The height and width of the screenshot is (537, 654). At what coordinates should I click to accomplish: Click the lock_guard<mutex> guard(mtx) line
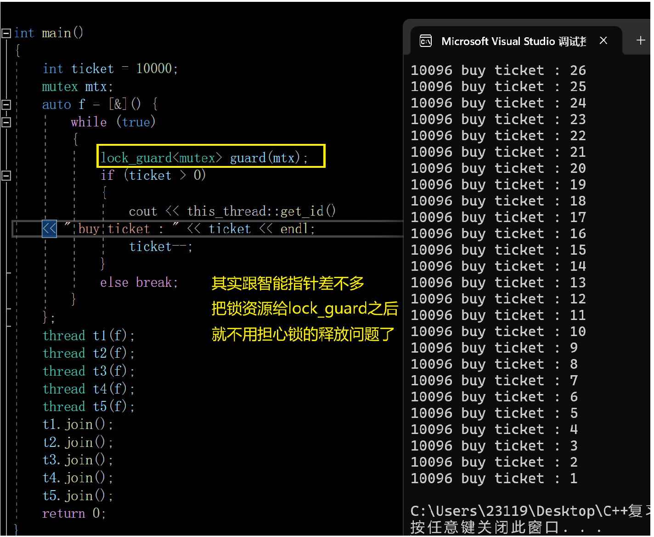(x=204, y=158)
